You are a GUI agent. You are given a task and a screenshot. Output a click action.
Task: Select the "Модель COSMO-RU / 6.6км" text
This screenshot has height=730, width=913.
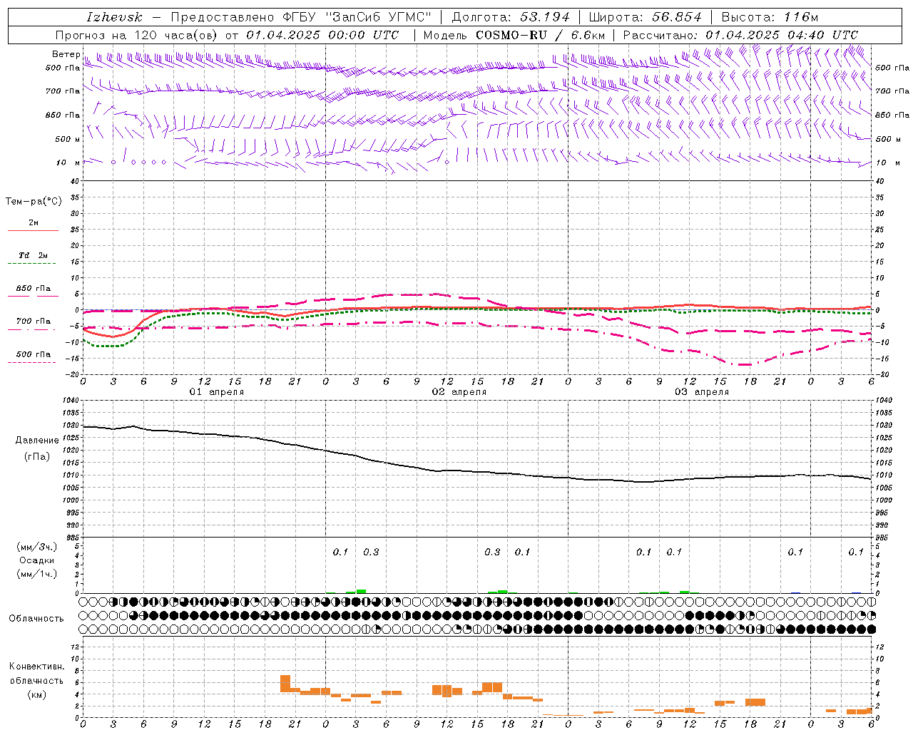pos(514,35)
